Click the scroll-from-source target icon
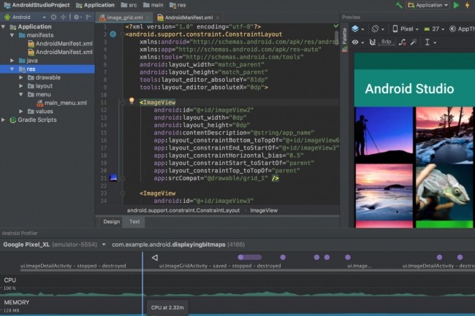 (x=53, y=18)
